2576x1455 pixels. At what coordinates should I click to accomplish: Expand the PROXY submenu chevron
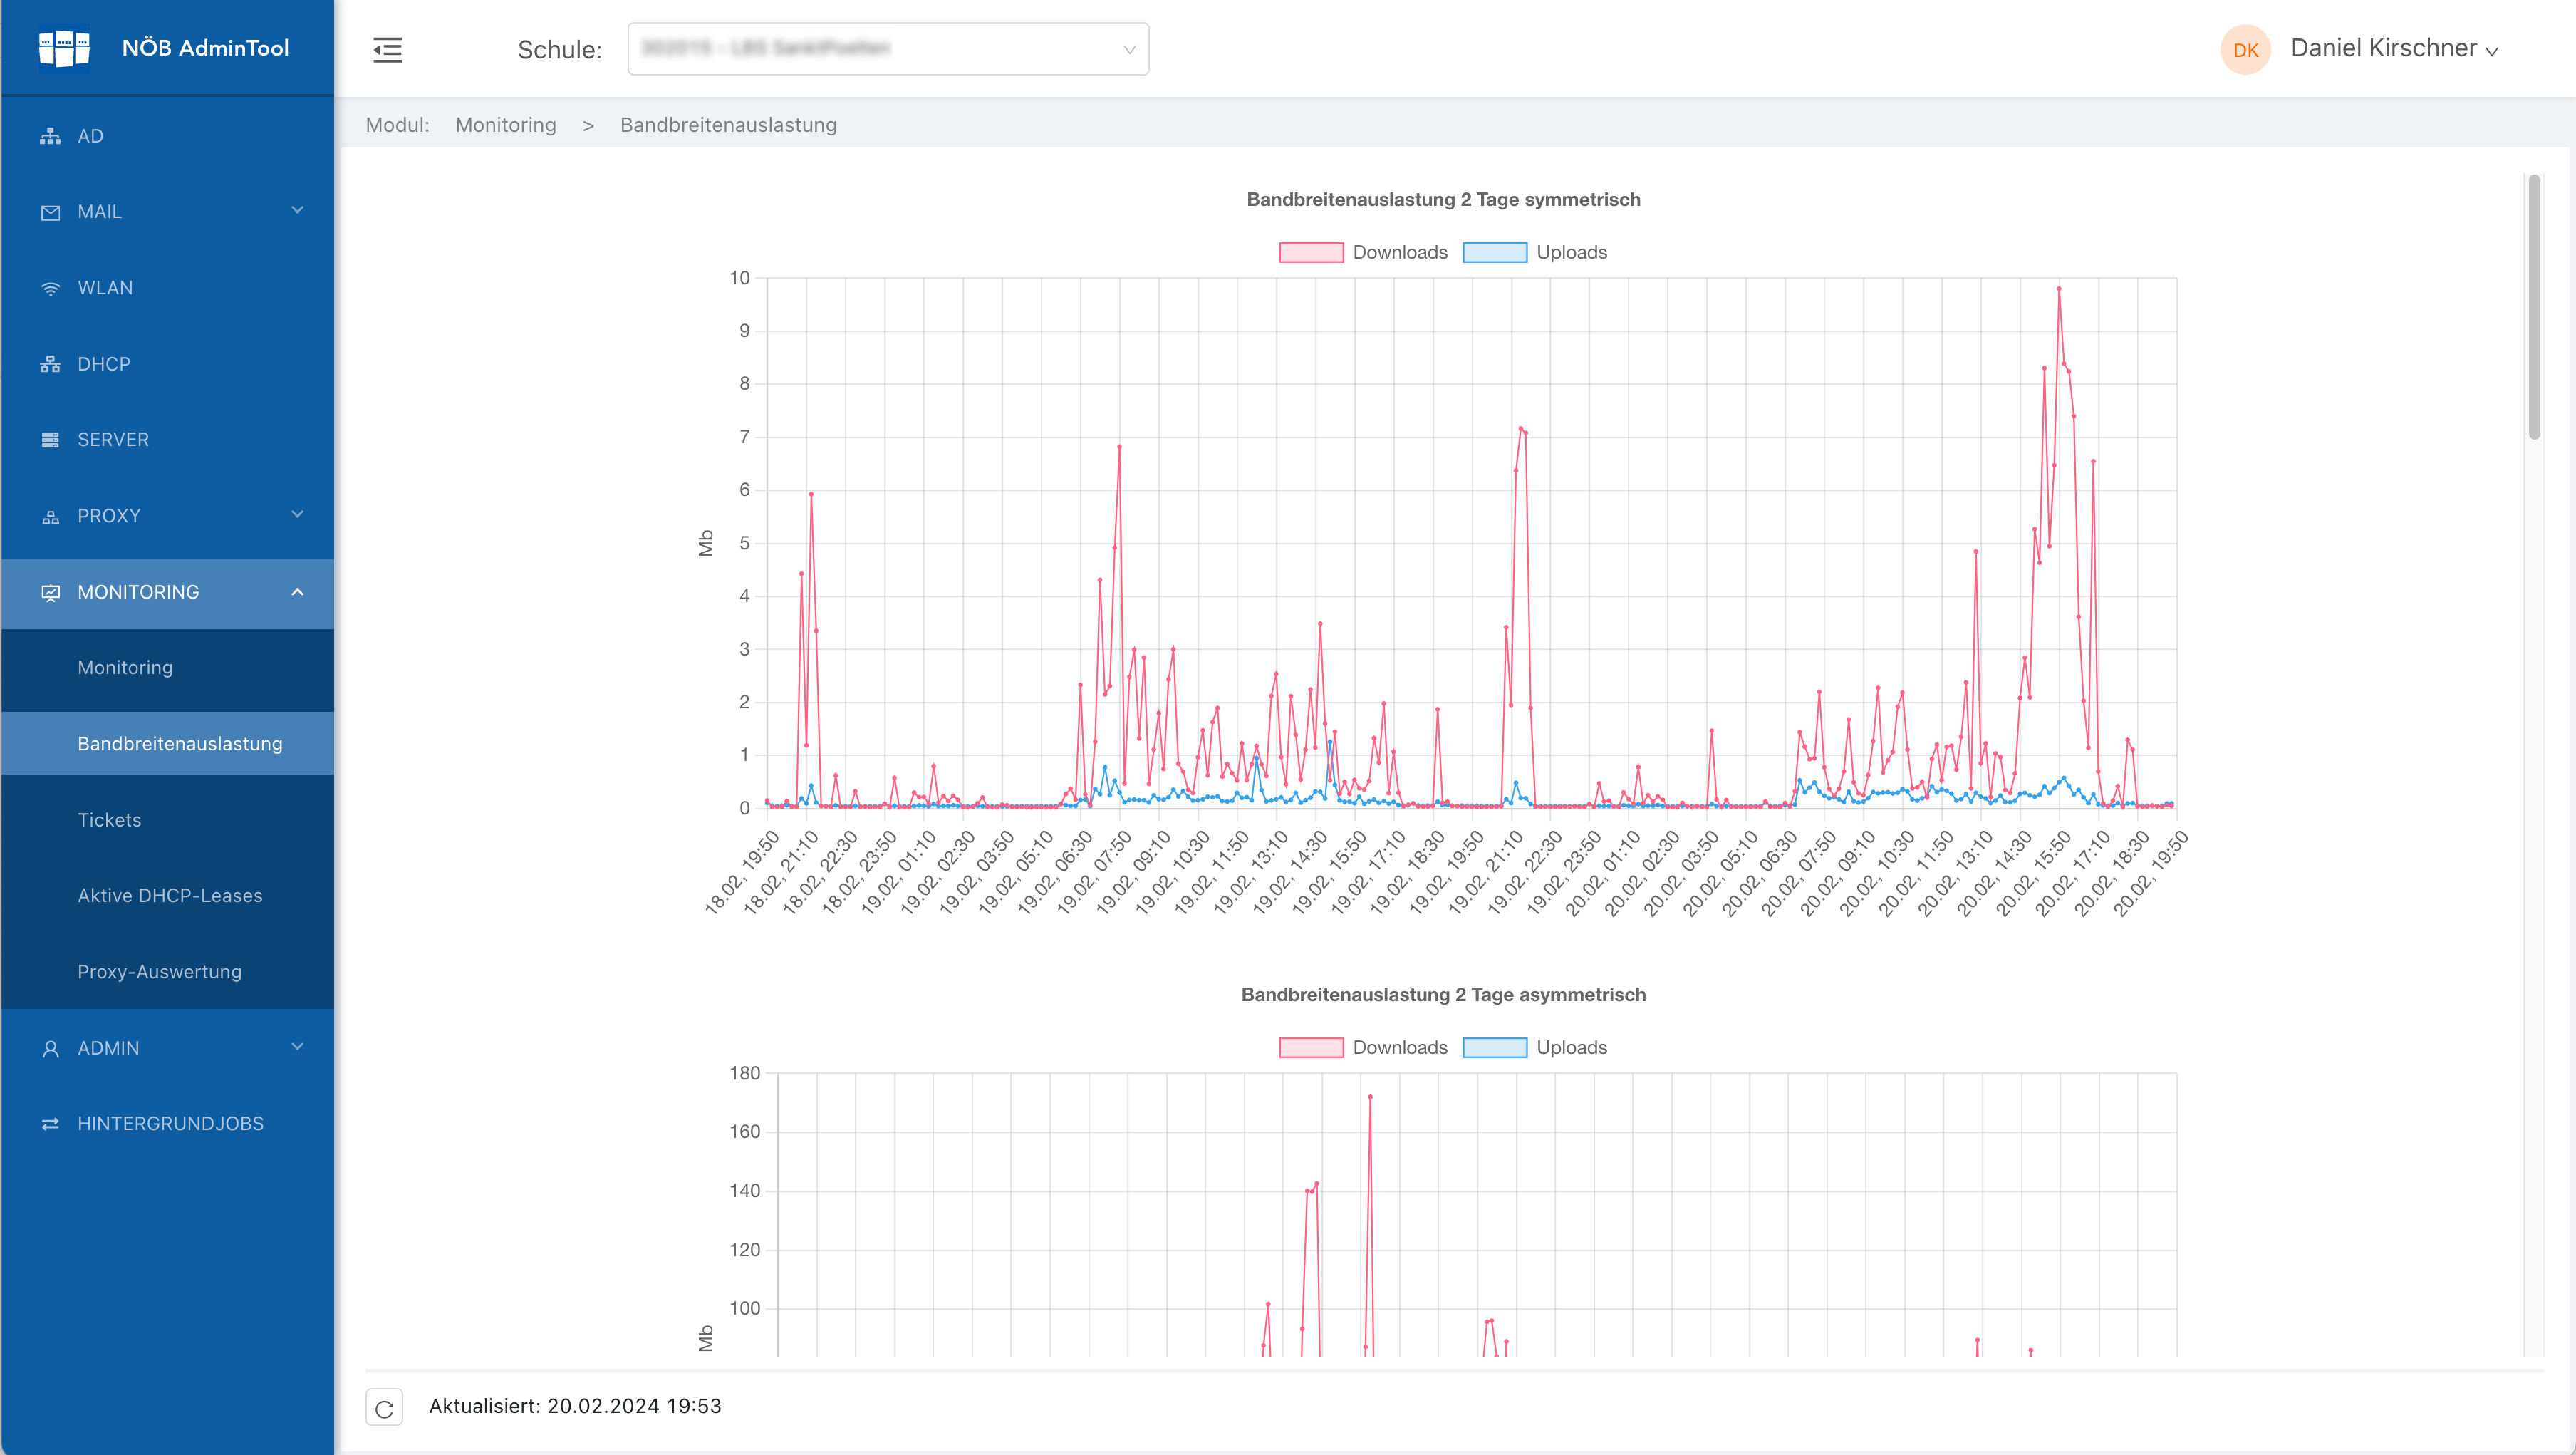tap(297, 514)
